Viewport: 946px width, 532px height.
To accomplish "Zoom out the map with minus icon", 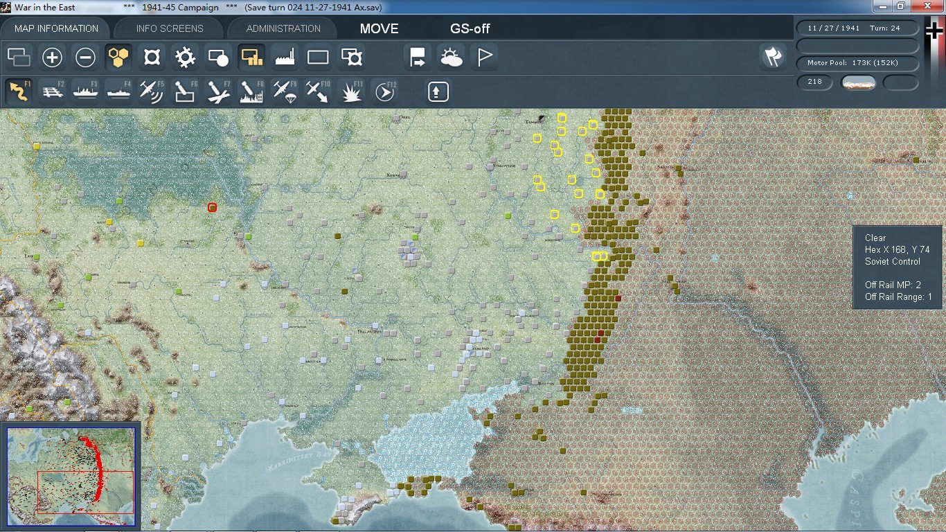I will click(x=85, y=57).
